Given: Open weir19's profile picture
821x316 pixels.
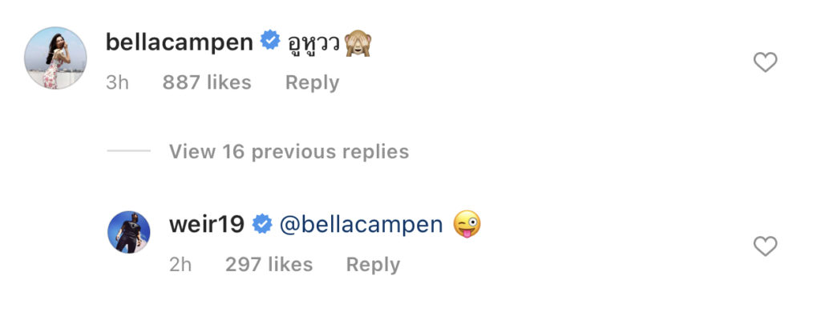Looking at the screenshot, I should [x=129, y=233].
